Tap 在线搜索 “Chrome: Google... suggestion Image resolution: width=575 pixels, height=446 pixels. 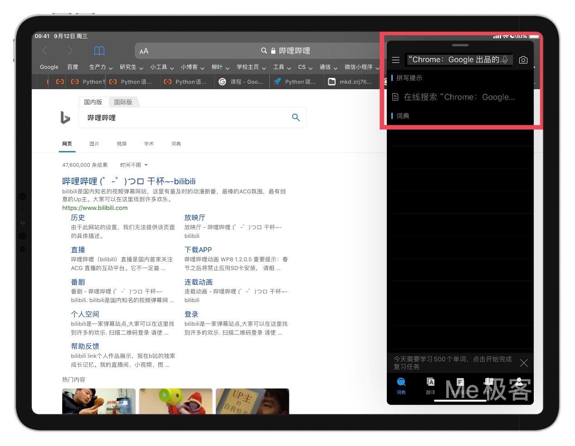pyautogui.click(x=459, y=97)
